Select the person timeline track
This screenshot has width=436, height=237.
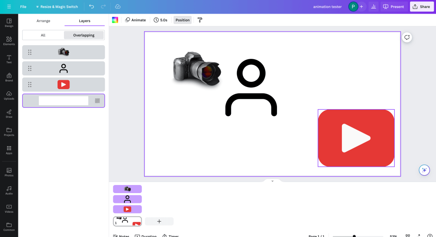pyautogui.click(x=127, y=199)
